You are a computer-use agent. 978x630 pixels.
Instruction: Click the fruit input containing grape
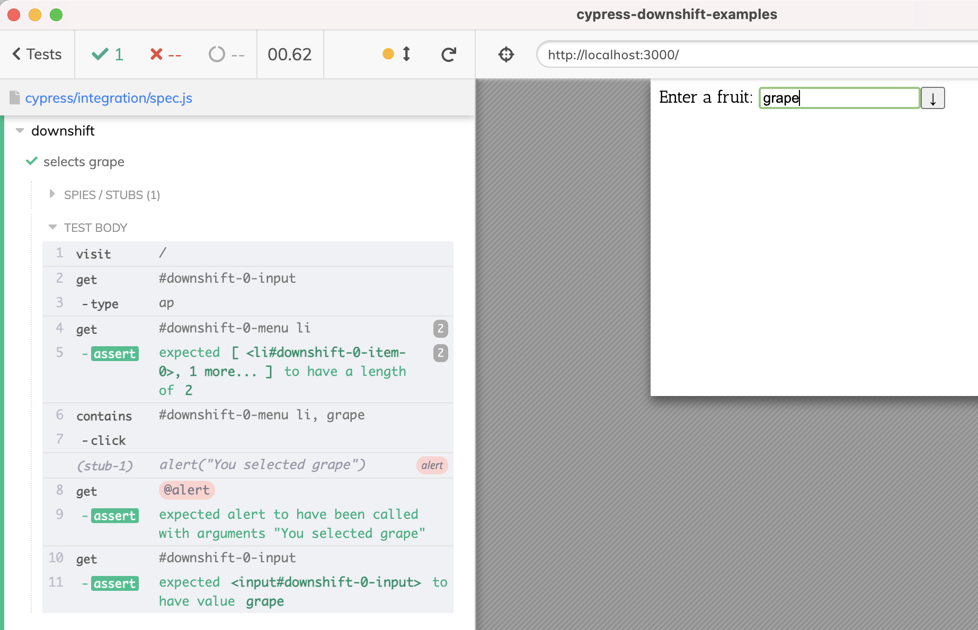click(840, 98)
